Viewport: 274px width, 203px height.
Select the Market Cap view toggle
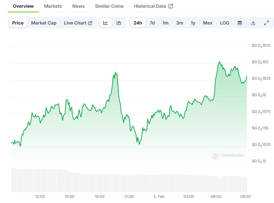tap(44, 23)
